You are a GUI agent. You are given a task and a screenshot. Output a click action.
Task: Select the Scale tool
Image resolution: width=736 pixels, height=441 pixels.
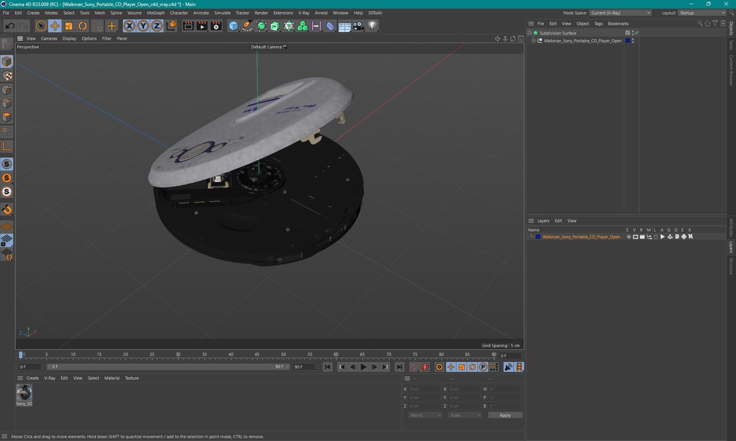click(x=69, y=26)
